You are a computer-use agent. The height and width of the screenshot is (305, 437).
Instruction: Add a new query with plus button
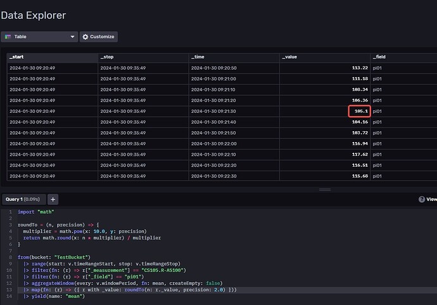coord(53,199)
